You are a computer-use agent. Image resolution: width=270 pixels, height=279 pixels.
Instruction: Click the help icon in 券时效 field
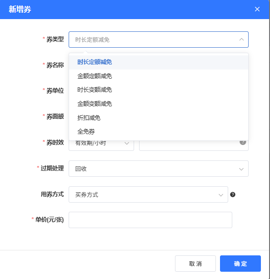(243, 142)
